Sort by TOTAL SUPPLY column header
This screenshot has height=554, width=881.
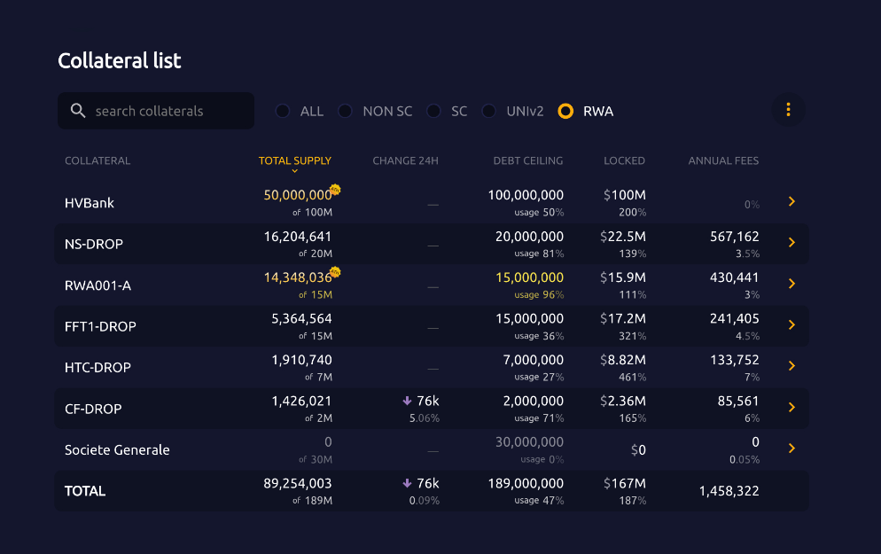tap(295, 160)
